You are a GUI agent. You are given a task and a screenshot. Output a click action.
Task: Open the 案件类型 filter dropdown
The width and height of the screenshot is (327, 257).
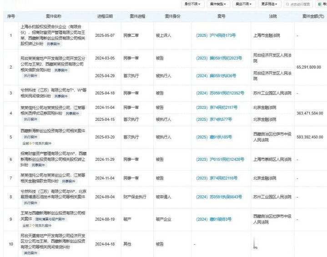click(218, 4)
